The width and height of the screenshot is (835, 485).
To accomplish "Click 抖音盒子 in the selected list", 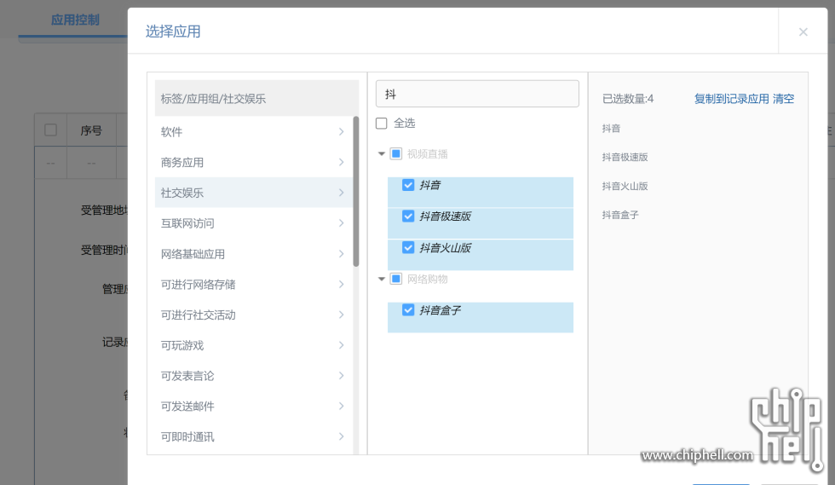I will click(620, 215).
